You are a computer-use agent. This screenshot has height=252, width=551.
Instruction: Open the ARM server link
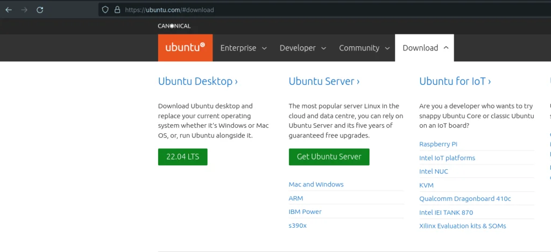click(296, 198)
